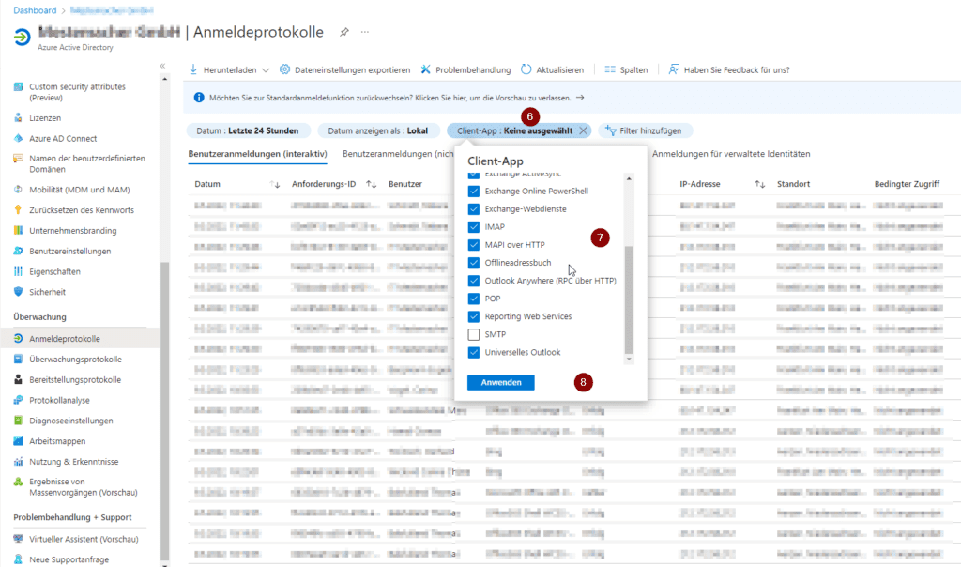The height and width of the screenshot is (567, 961).
Task: Uncheck Exchange-Webdienste checkbox
Action: 474,209
